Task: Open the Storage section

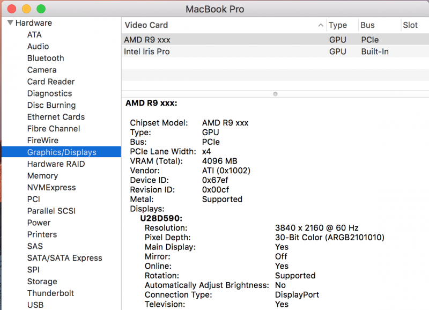Action: (42, 282)
